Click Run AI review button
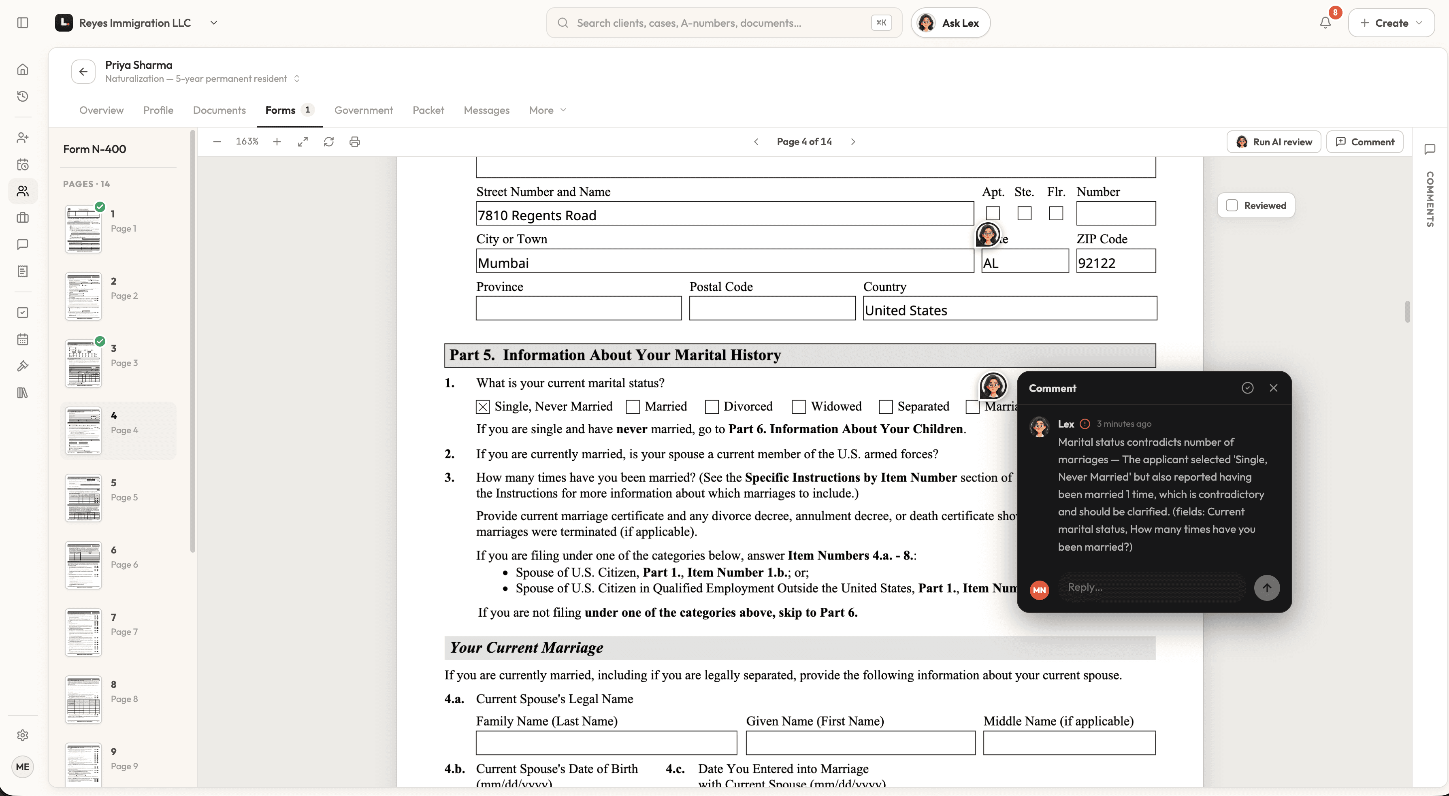The height and width of the screenshot is (796, 1449). coord(1274,142)
